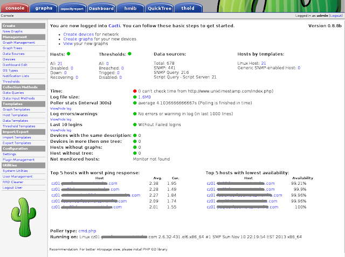Open the thold tab
The width and height of the screenshot is (345, 257).
click(x=188, y=9)
